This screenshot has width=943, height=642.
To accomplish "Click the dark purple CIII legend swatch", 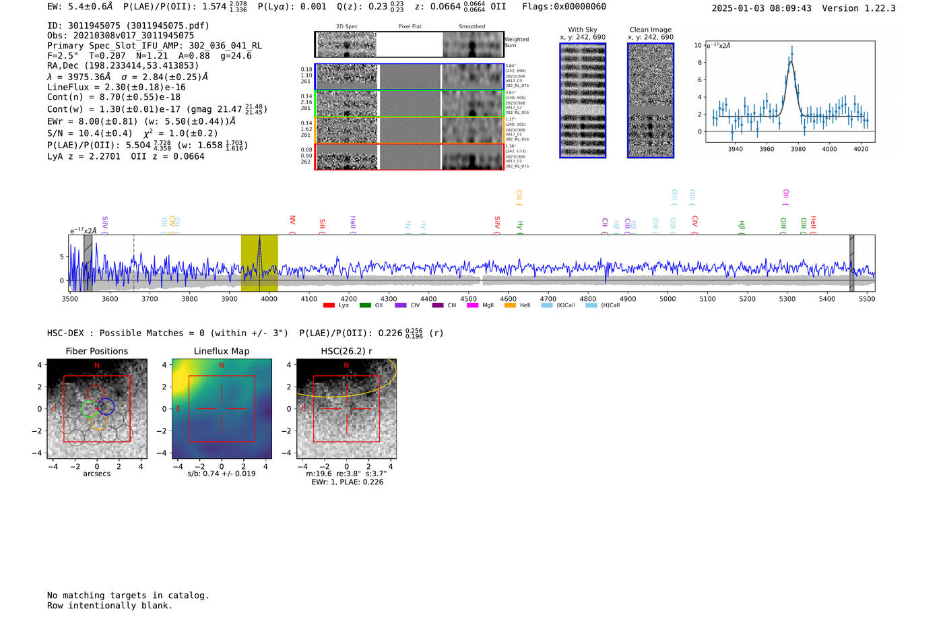I will pos(438,306).
